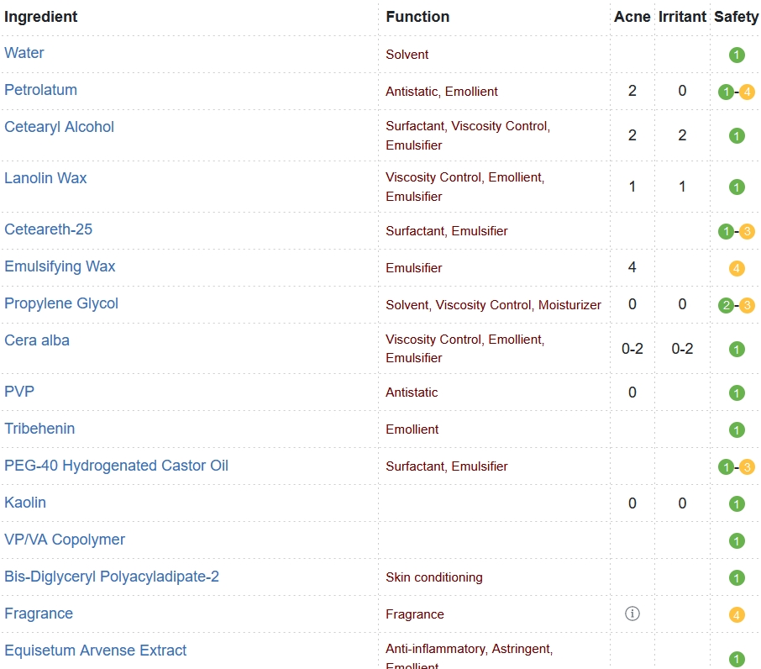Open Bis-Diglyceryl Polyacyladipate-2 link
Viewport: 761px width, 669px height.
112,577
